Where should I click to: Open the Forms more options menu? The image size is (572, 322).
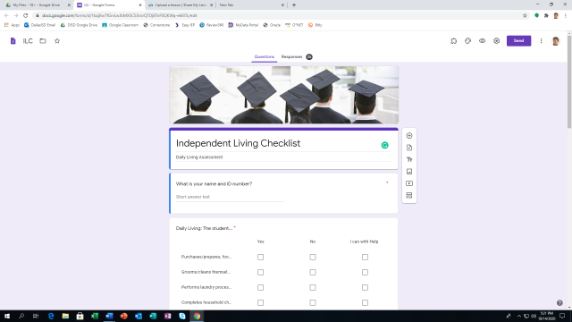tap(541, 41)
